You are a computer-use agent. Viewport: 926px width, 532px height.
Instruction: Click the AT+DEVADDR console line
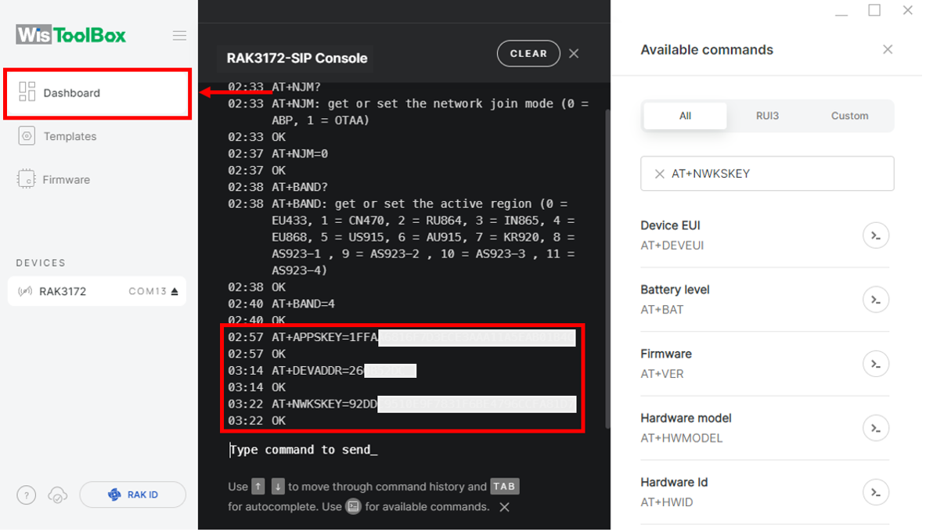pyautogui.click(x=322, y=371)
